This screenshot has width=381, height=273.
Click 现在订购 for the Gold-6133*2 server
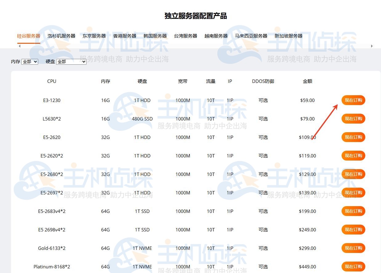353,248
